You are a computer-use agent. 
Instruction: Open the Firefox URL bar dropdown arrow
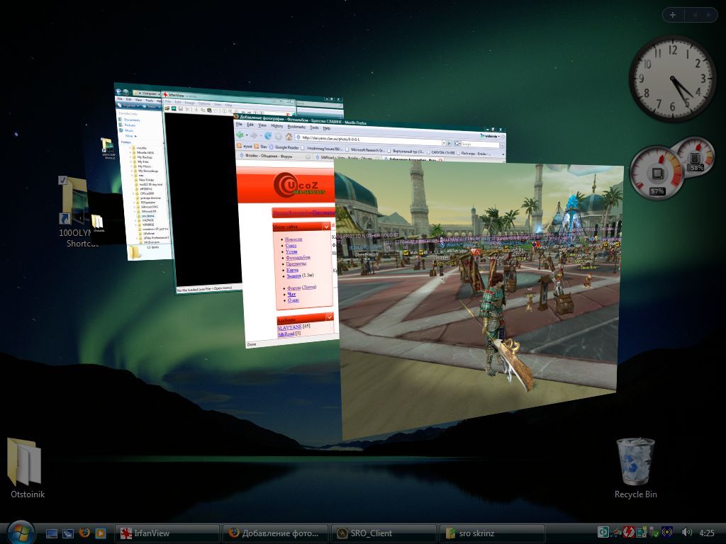tap(444, 142)
